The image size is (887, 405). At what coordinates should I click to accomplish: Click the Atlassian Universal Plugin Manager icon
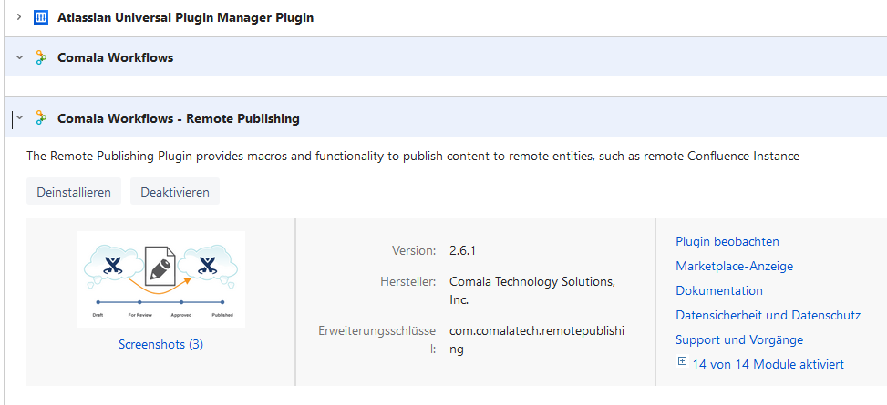[x=41, y=17]
